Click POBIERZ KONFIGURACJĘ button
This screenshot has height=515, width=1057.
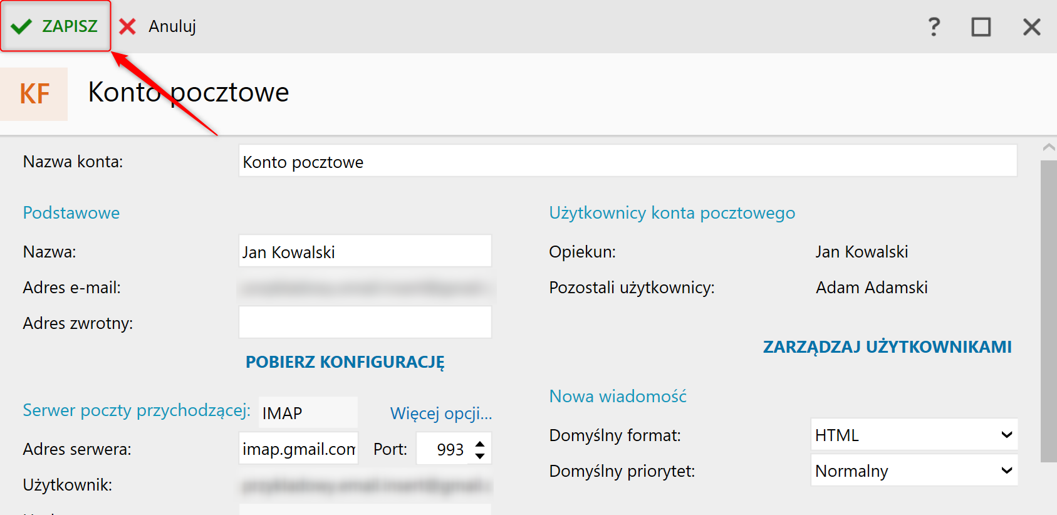coord(345,362)
